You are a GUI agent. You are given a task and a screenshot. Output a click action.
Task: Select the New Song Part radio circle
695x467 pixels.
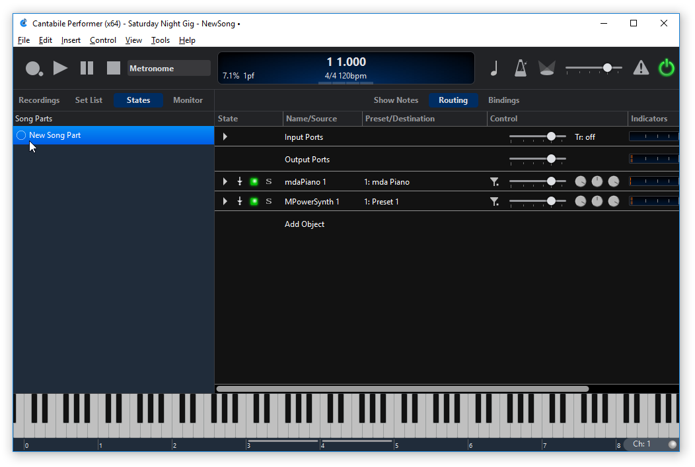(x=21, y=135)
